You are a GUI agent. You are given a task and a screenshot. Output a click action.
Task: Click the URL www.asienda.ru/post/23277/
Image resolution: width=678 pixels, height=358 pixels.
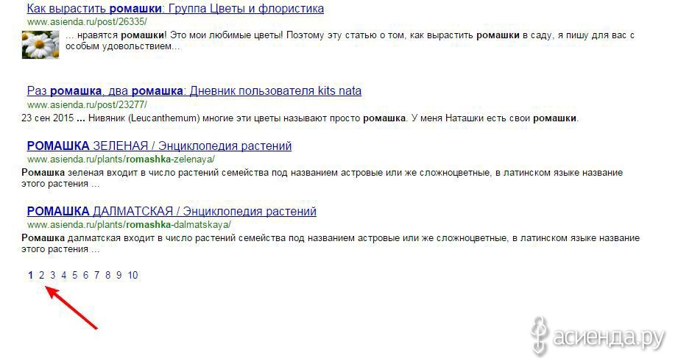pyautogui.click(x=87, y=104)
